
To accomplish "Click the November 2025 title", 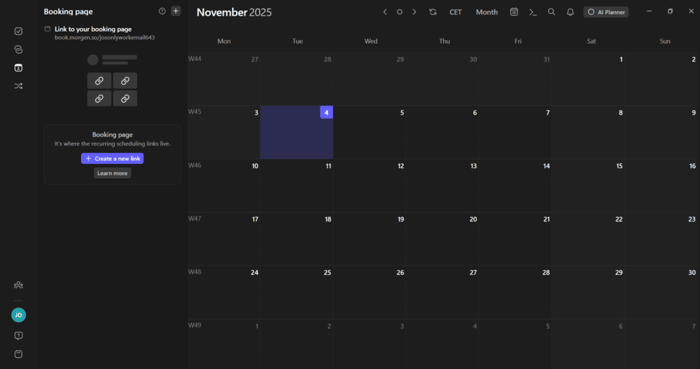I will [x=234, y=12].
